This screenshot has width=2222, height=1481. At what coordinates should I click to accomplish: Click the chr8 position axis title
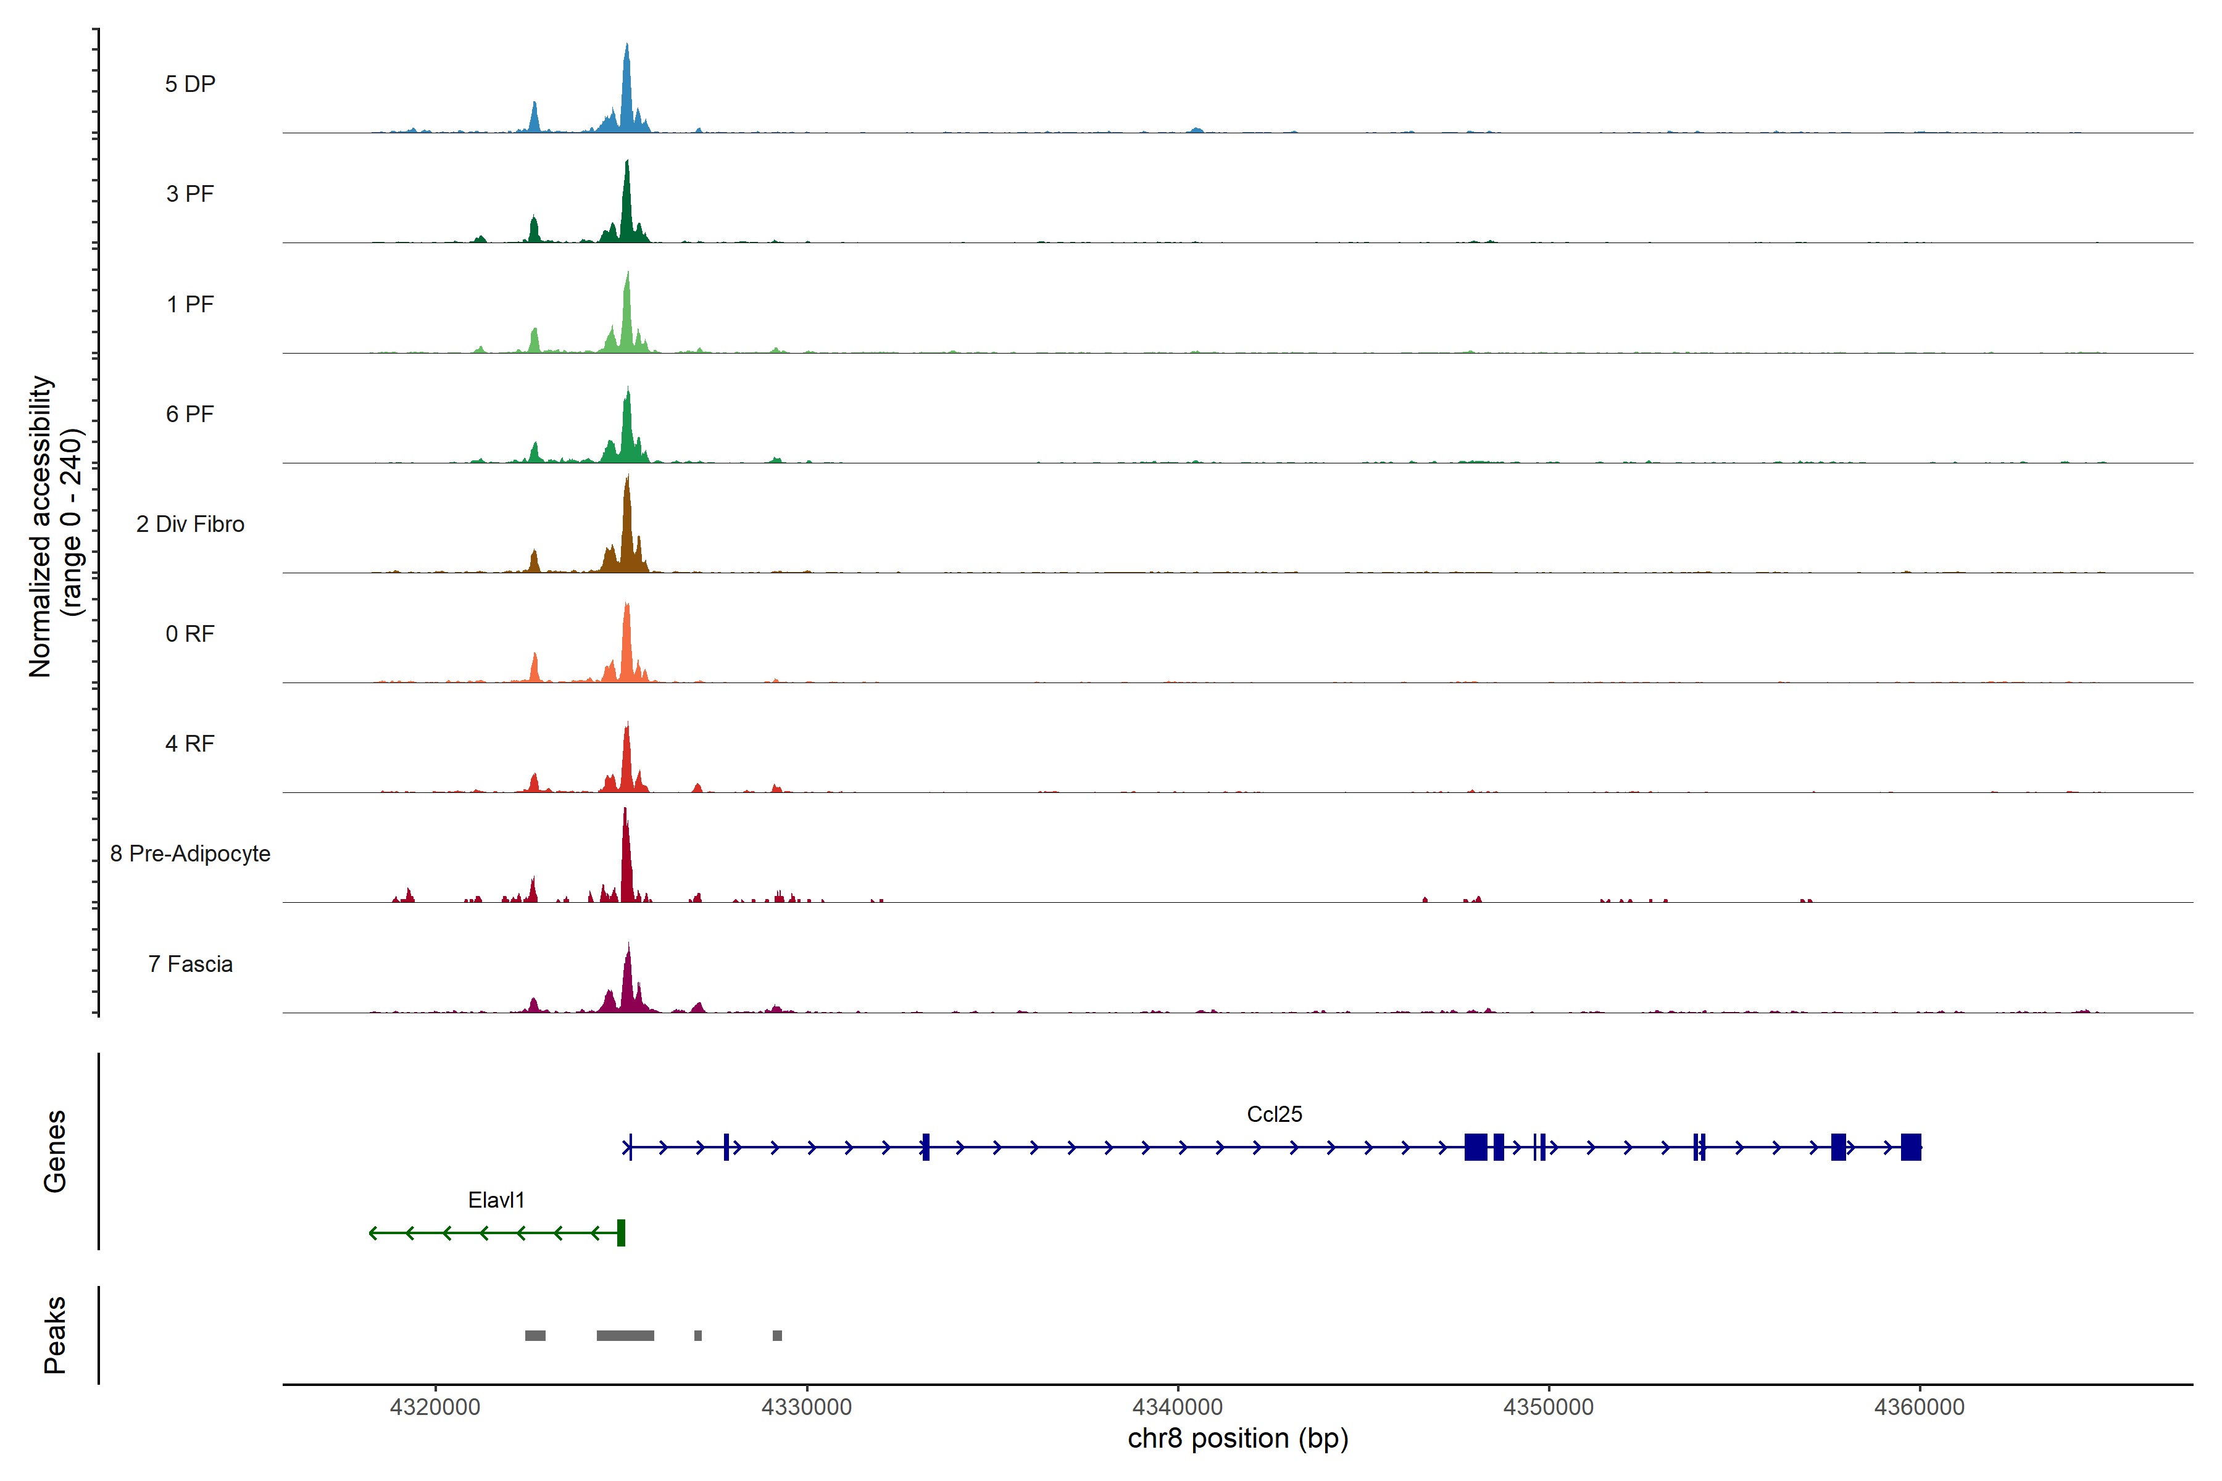(1238, 1438)
